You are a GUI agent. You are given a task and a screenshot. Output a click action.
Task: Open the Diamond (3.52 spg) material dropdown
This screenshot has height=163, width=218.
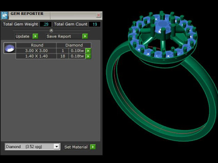click(32, 147)
